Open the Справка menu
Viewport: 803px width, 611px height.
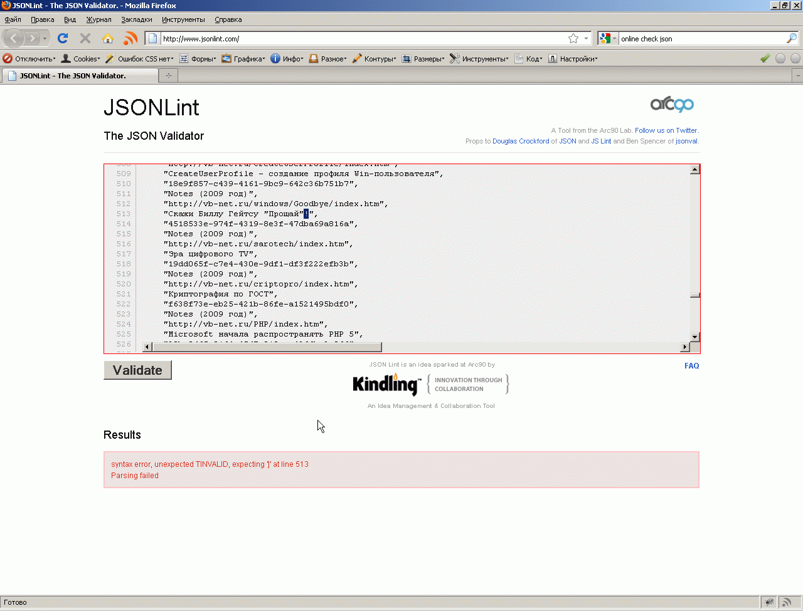click(x=228, y=19)
